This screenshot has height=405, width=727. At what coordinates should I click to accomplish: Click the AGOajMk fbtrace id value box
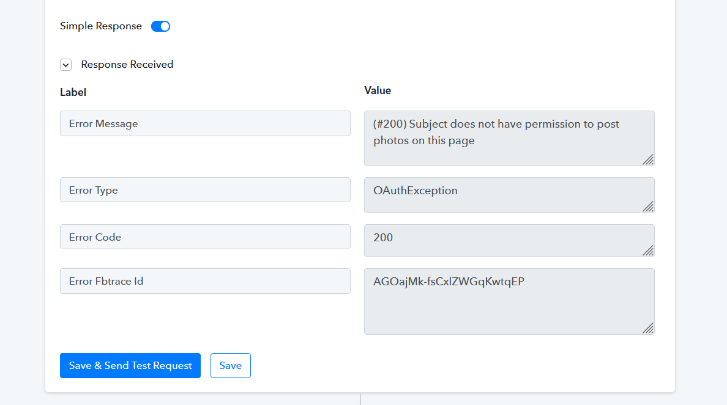point(509,301)
